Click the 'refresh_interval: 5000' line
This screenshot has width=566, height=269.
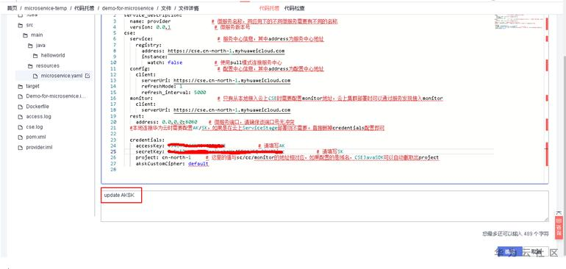tap(173, 92)
